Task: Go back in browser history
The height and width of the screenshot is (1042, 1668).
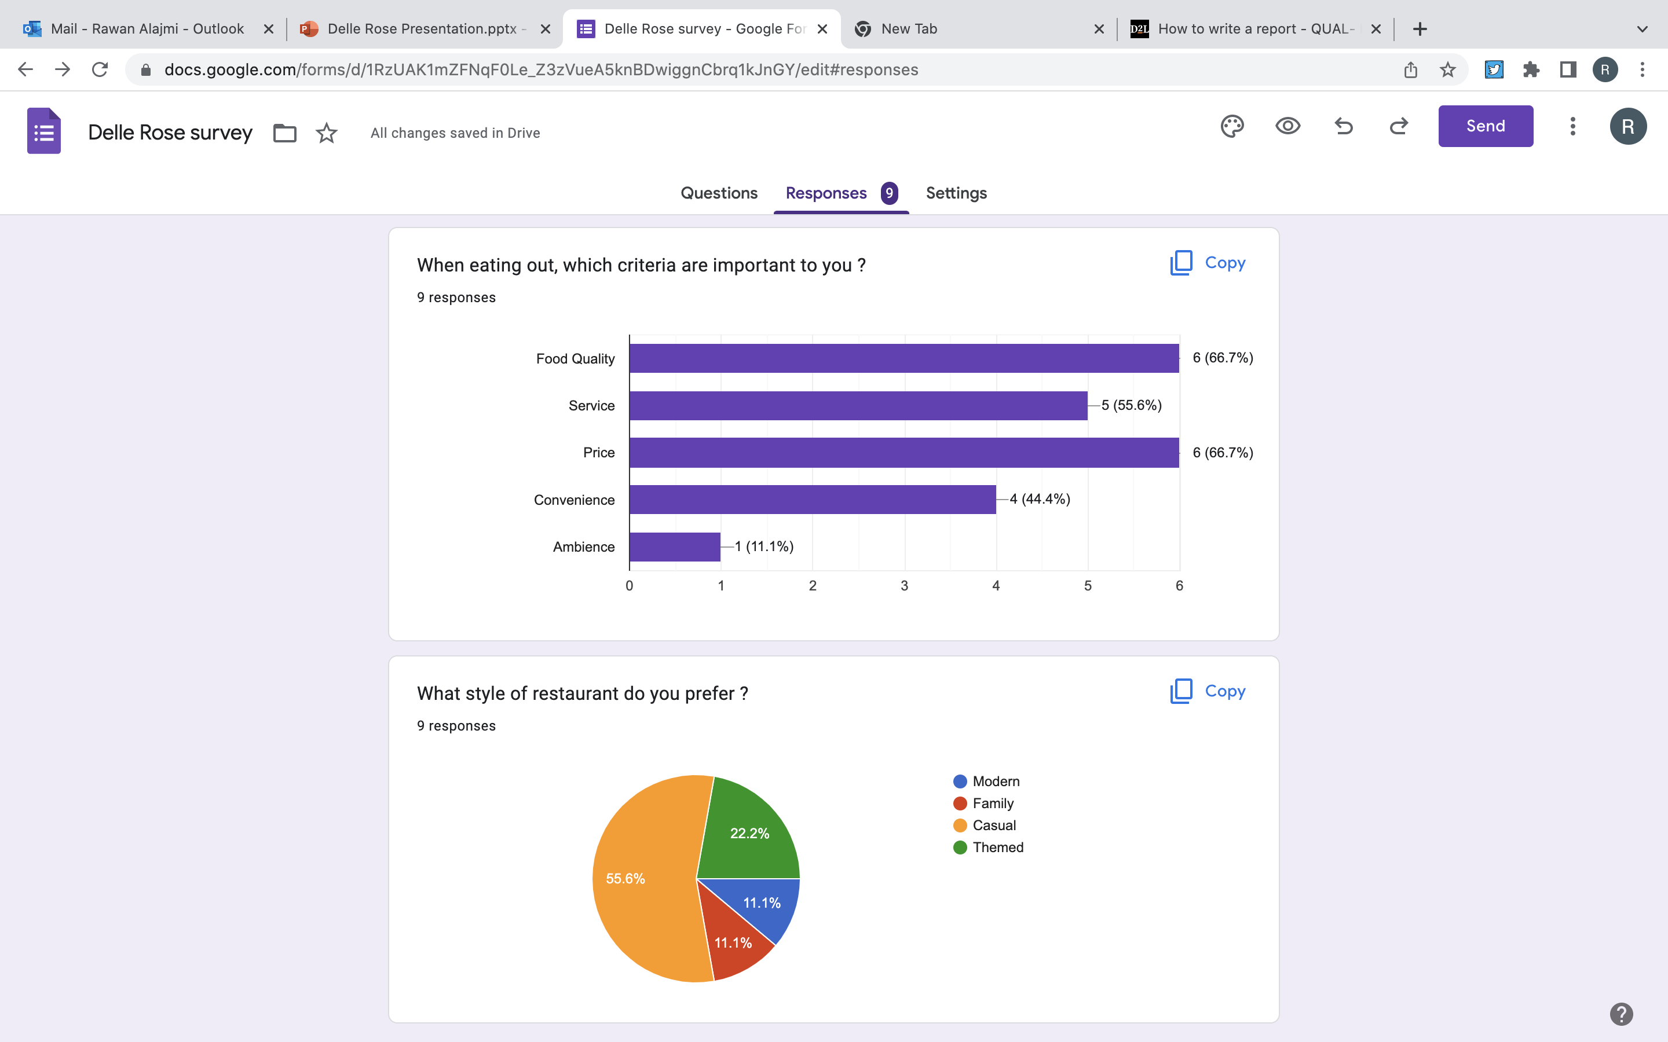Action: coord(25,69)
